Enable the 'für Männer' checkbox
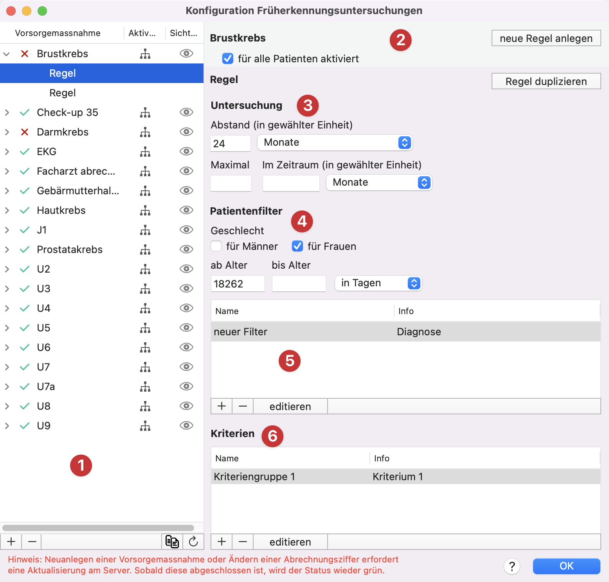The height and width of the screenshot is (582, 609). [216, 246]
